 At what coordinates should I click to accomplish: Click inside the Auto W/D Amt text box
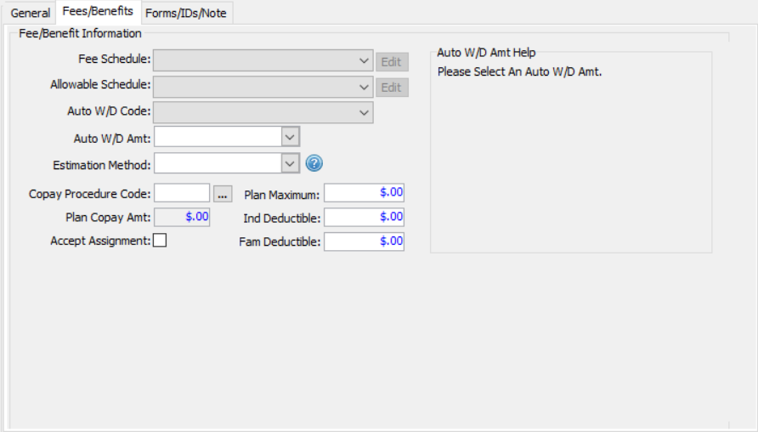click(218, 137)
